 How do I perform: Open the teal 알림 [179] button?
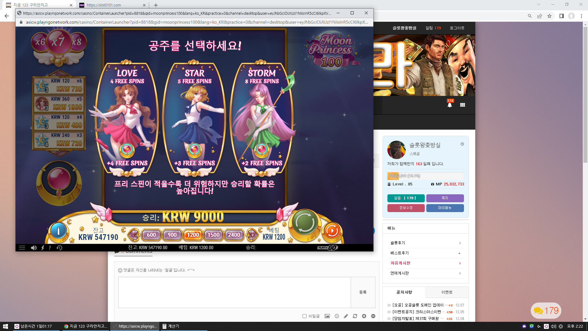(406, 198)
